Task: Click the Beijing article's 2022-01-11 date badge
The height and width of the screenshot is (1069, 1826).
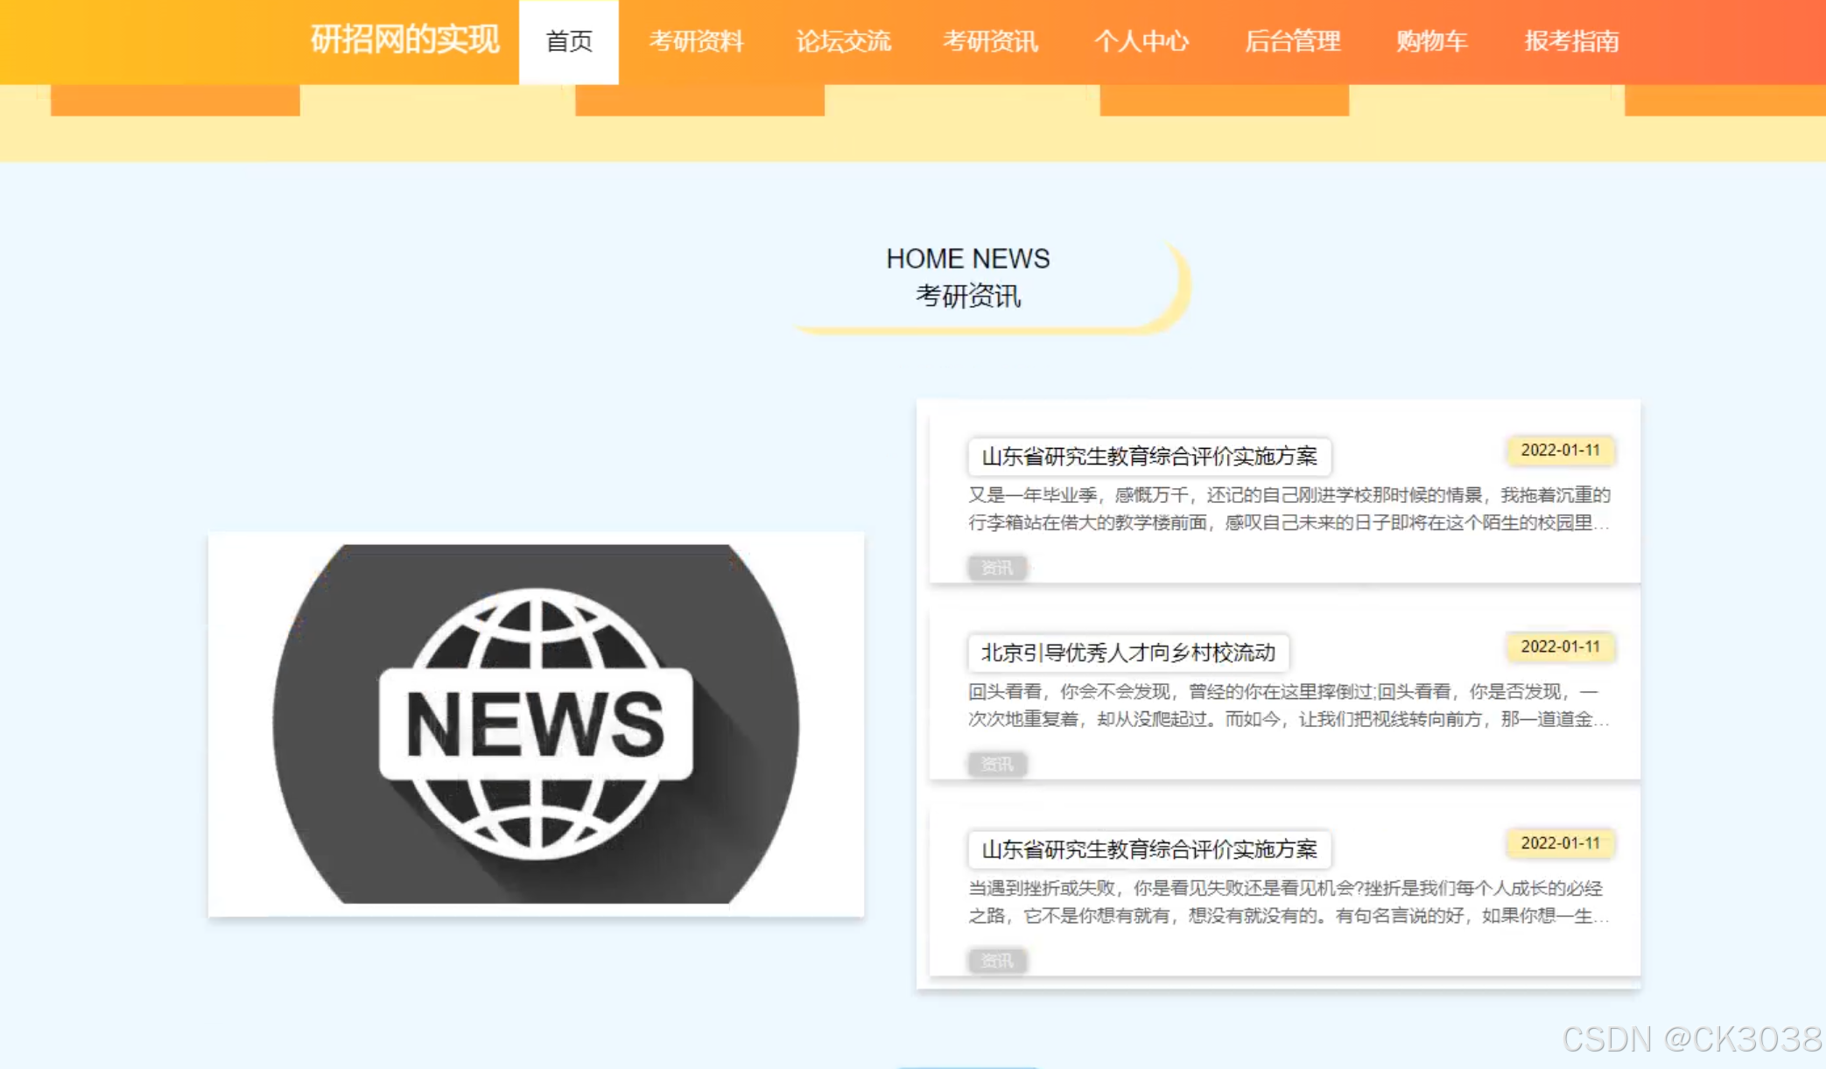Action: coord(1560,646)
